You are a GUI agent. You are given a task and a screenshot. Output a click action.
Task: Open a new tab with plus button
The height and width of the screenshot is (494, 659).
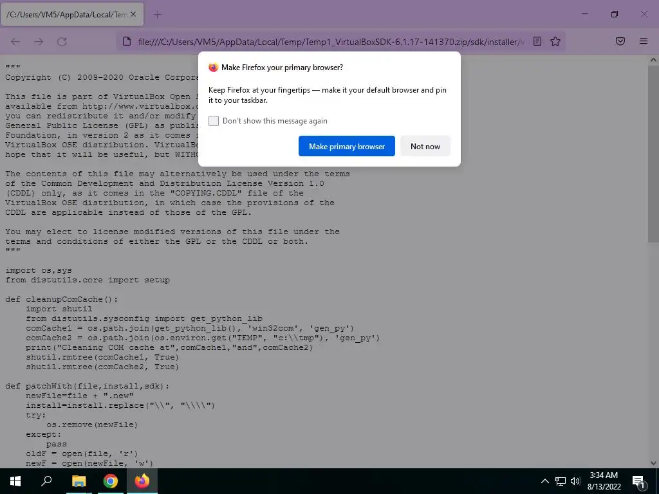click(x=158, y=15)
